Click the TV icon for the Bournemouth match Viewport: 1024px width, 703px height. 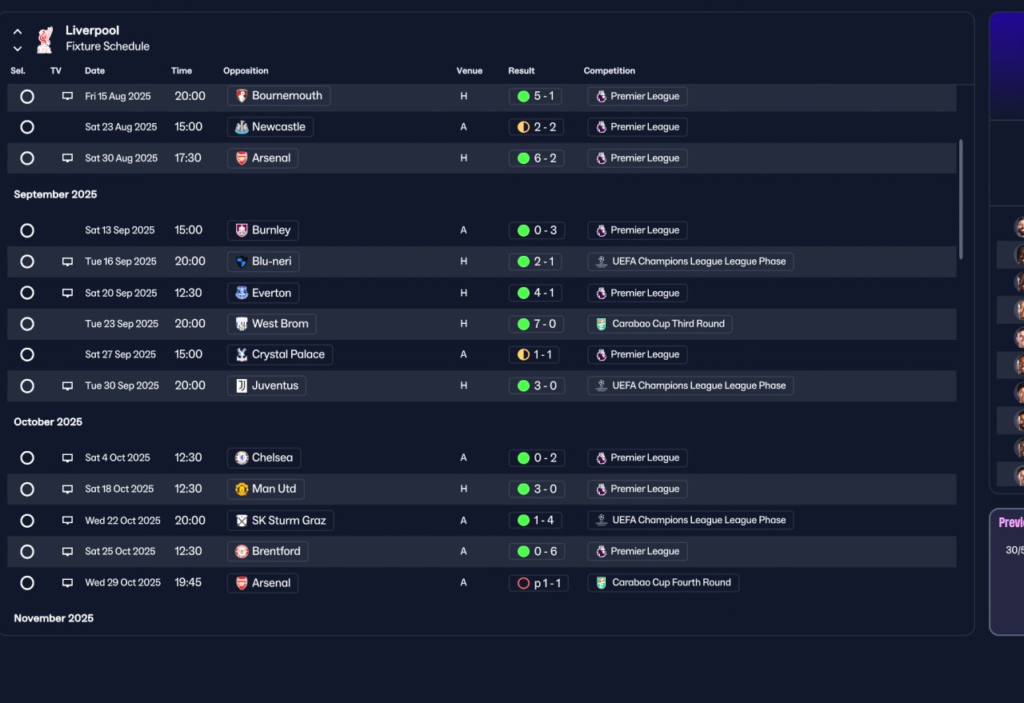[67, 96]
